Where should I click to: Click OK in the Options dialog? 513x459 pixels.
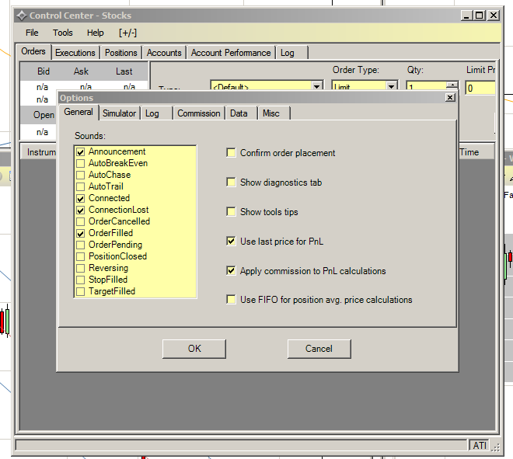click(194, 349)
